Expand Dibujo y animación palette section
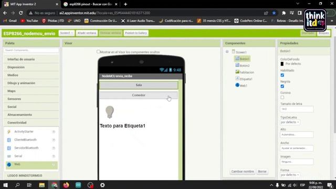 (31, 83)
